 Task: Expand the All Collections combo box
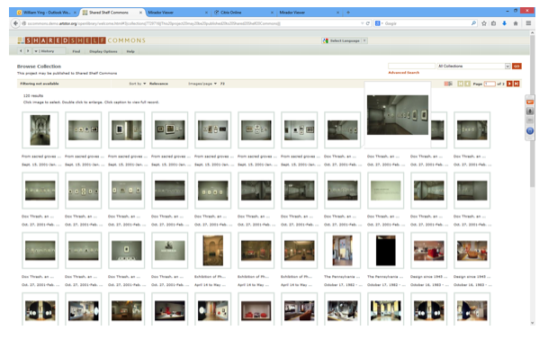coord(508,66)
